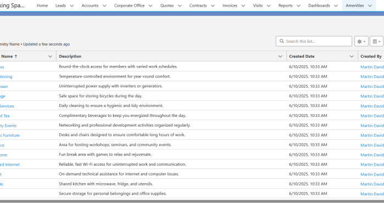Expand the Reports tab dropdown chevron

[298, 5]
